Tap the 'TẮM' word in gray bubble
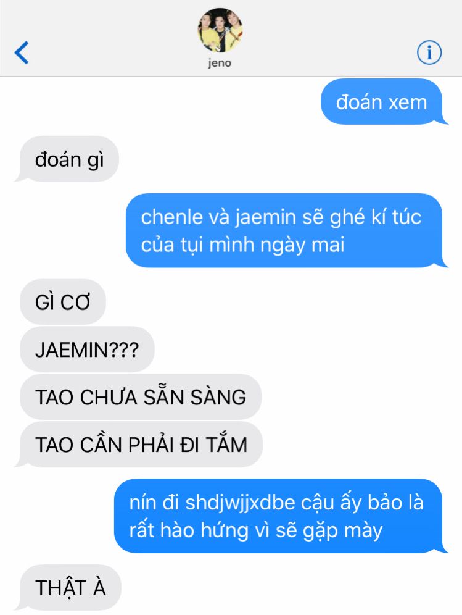 tap(226, 443)
